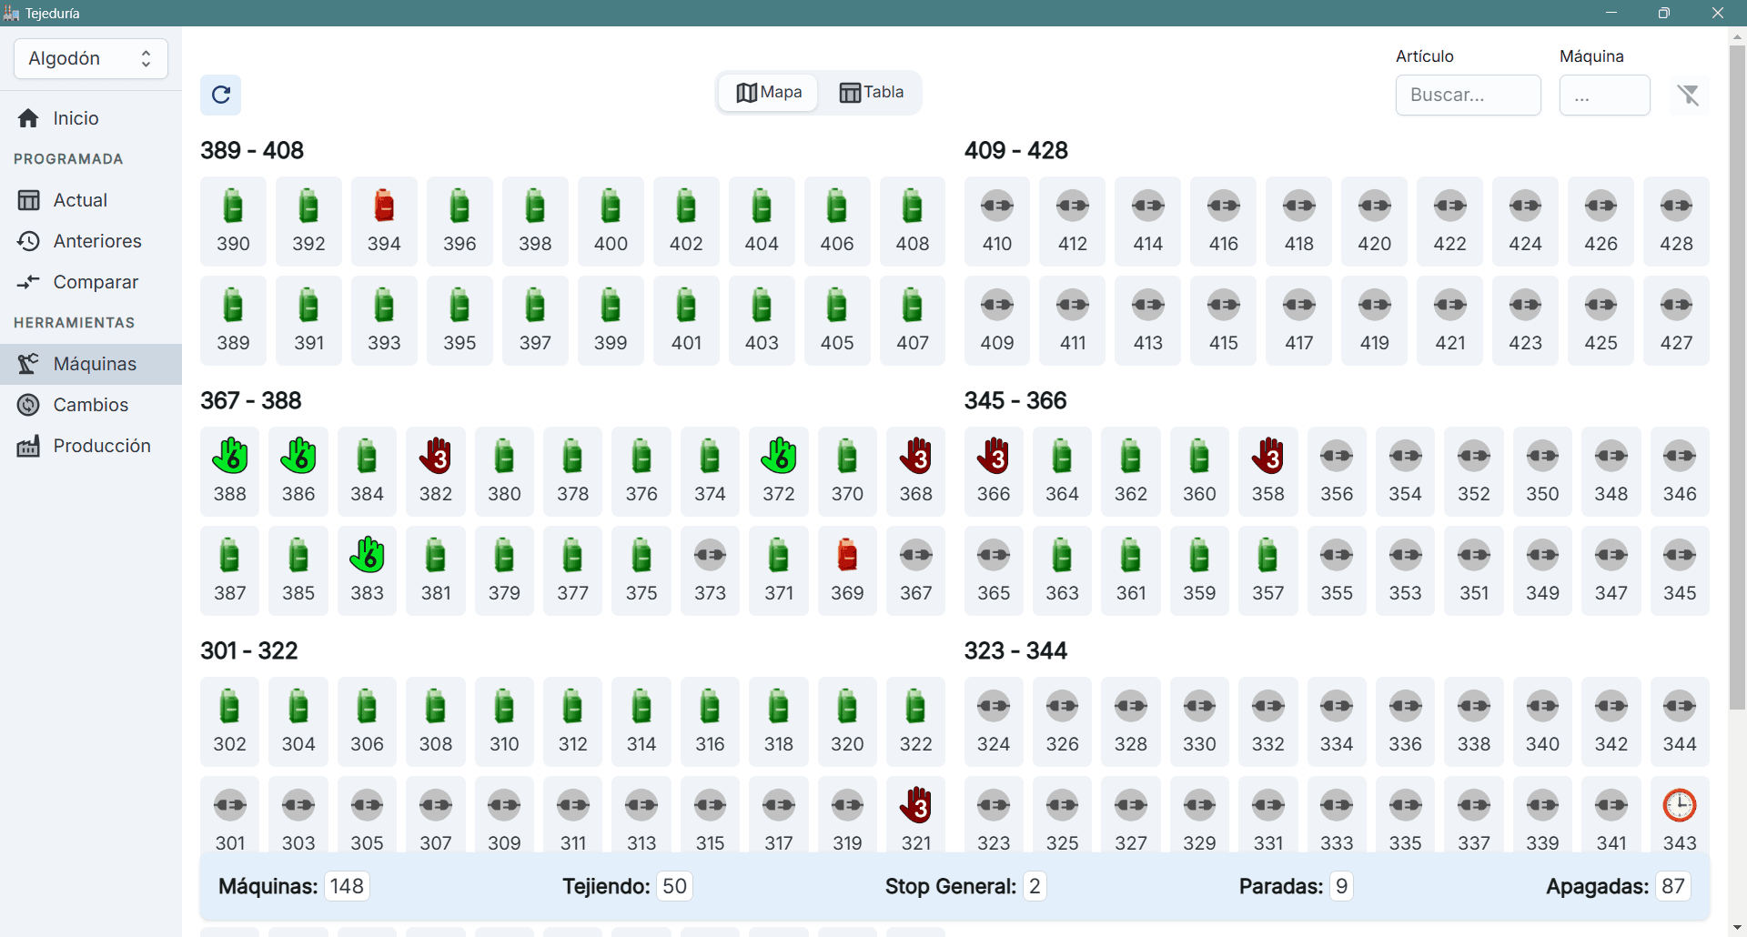The image size is (1747, 937).
Task: Select the green weaving machine 302
Action: coord(230,720)
